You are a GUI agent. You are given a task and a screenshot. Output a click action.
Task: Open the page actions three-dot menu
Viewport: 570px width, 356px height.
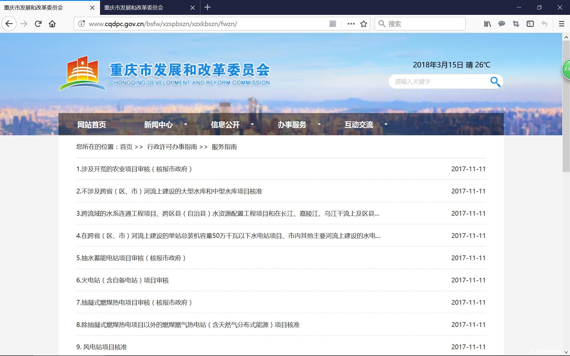click(351, 24)
